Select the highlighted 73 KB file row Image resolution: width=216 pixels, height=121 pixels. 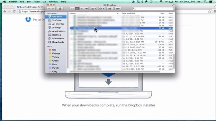(121, 28)
